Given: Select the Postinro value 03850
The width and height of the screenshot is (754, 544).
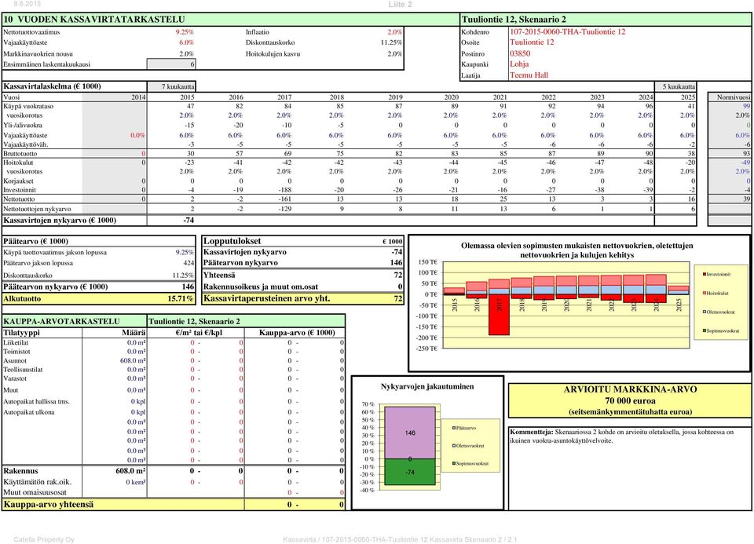Looking at the screenshot, I should (520, 54).
